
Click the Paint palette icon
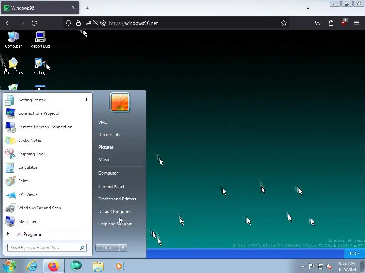point(10,181)
